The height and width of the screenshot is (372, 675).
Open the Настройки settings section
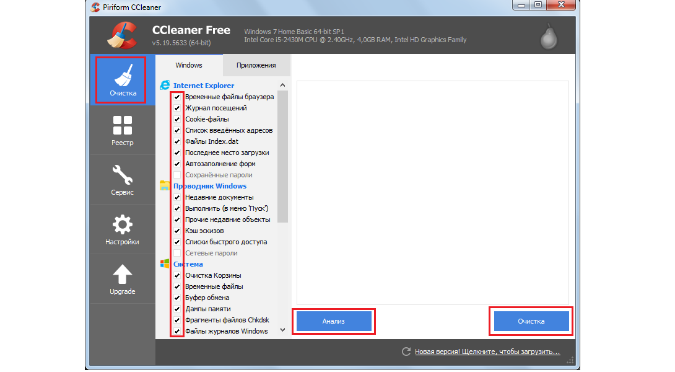click(122, 229)
